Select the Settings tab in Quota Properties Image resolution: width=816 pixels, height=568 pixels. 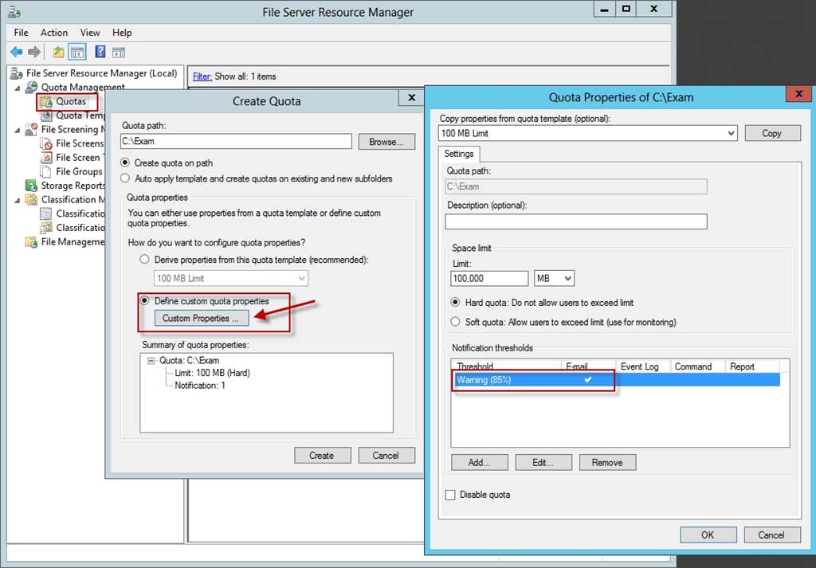(x=459, y=154)
